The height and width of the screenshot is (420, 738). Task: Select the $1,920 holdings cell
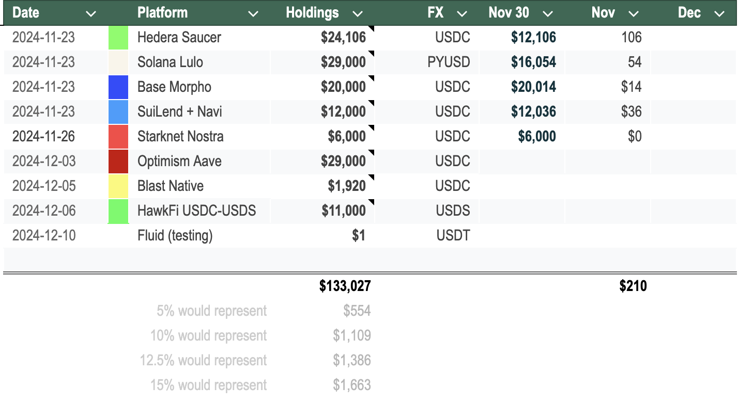tap(322, 186)
